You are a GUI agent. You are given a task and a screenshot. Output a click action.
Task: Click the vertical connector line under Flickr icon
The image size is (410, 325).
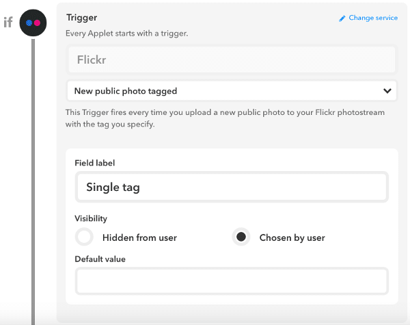(33, 171)
